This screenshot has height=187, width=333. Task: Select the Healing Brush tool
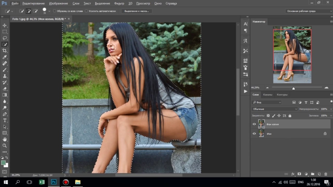click(x=5, y=63)
